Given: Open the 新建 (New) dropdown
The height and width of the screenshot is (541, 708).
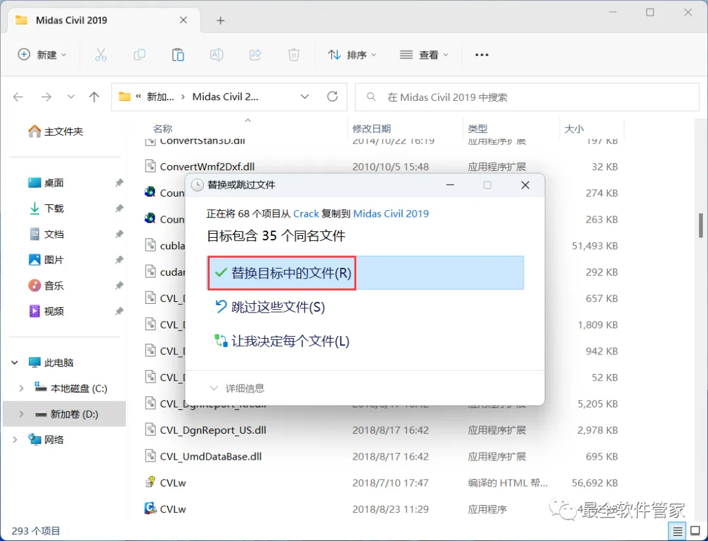Looking at the screenshot, I should [42, 55].
